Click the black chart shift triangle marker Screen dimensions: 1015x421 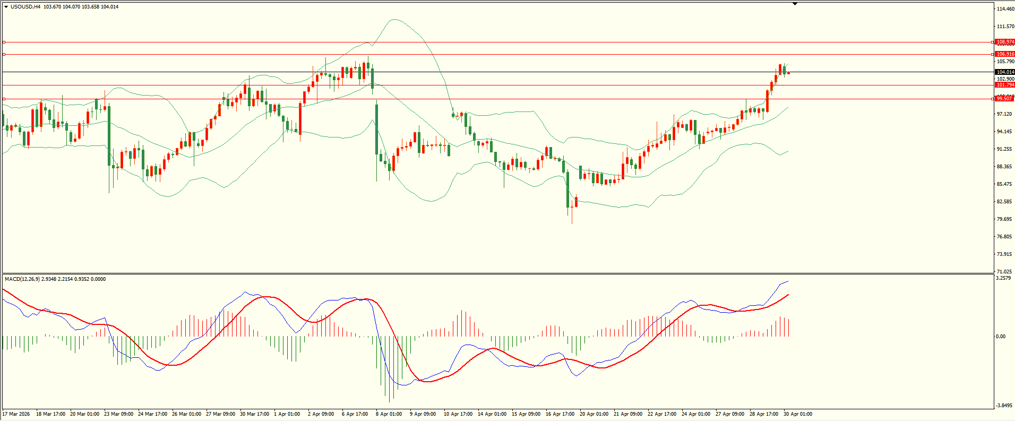[x=795, y=4]
